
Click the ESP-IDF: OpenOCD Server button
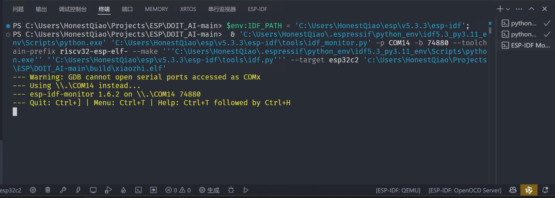pos(465,190)
